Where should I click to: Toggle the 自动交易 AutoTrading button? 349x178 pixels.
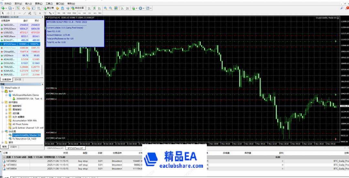tap(78, 8)
